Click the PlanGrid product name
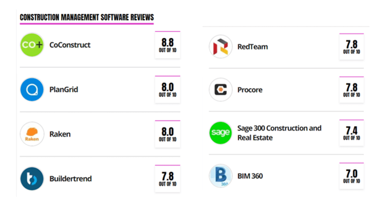This screenshot has width=389, height=199. (64, 89)
